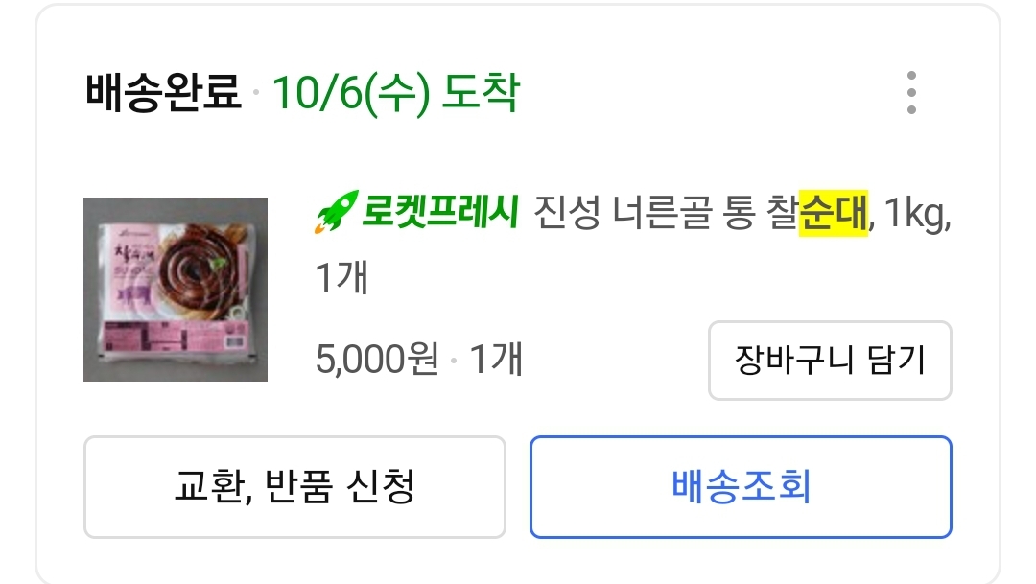Select the 1개 quantity beside the price
This screenshot has width=1036, height=584.
click(496, 361)
